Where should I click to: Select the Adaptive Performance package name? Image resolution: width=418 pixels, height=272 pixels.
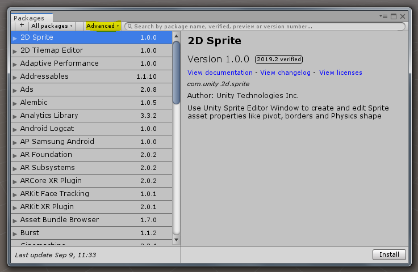click(x=60, y=63)
